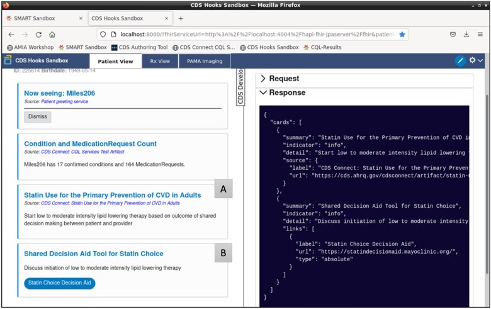
Task: Open the CQL Services Test Artifact source link
Action: (82, 152)
